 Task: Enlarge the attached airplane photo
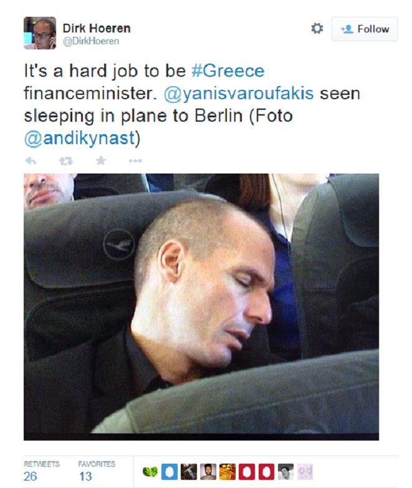(x=201, y=307)
